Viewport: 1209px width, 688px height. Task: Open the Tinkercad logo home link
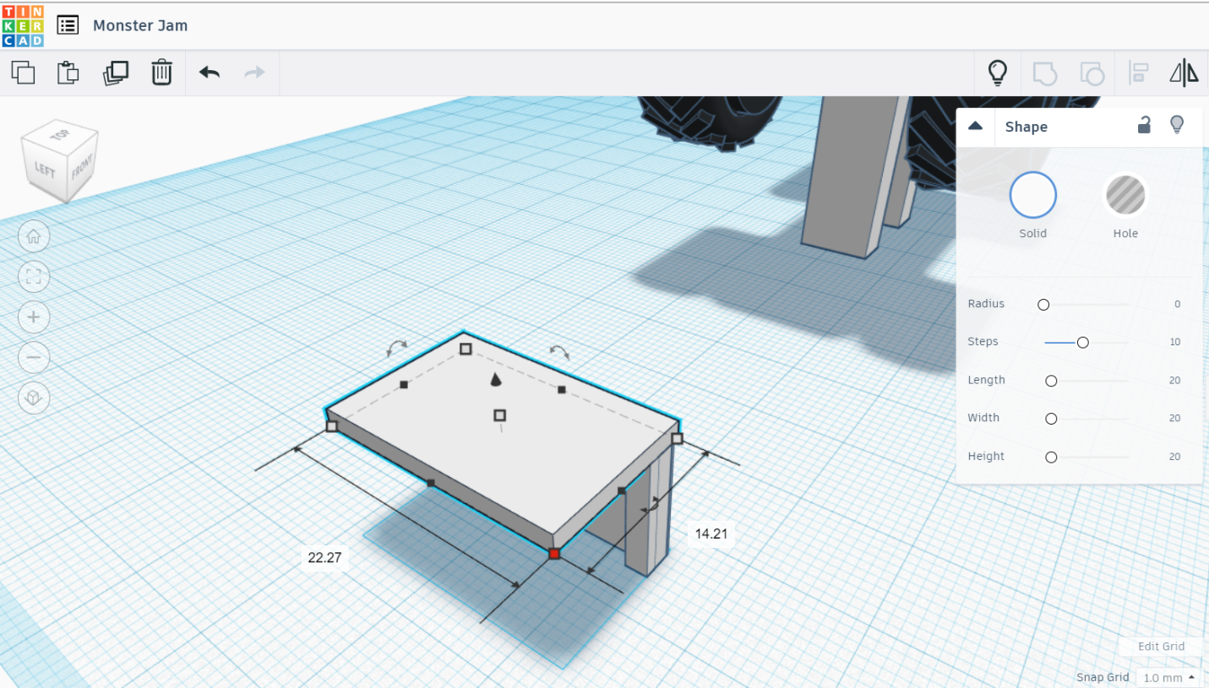point(23,26)
